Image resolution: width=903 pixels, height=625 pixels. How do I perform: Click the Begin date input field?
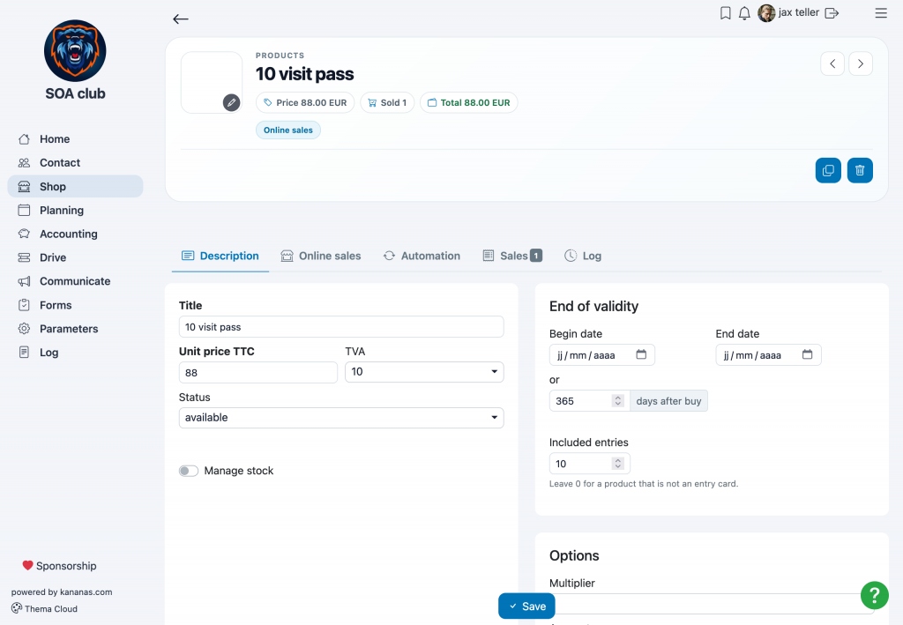601,355
